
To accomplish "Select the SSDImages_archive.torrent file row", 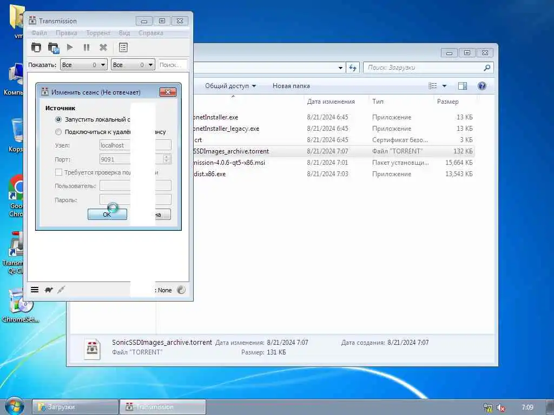I will [x=333, y=151].
